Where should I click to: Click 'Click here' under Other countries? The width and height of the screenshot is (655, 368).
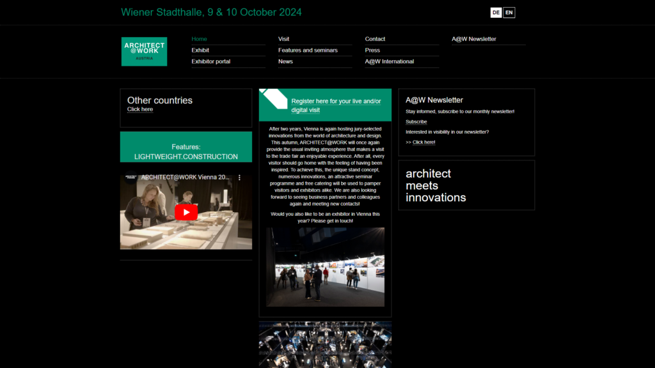point(140,109)
